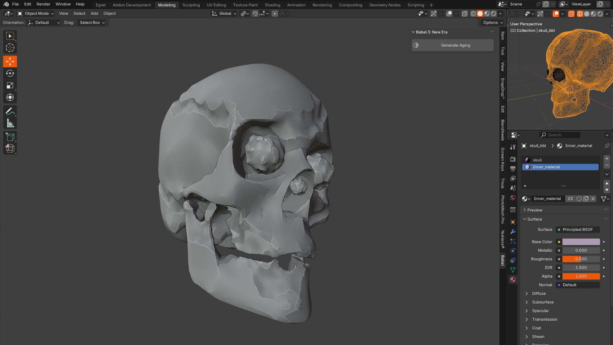Expand the Subsurface section
Viewport: 613px width, 345px height.
click(542, 302)
